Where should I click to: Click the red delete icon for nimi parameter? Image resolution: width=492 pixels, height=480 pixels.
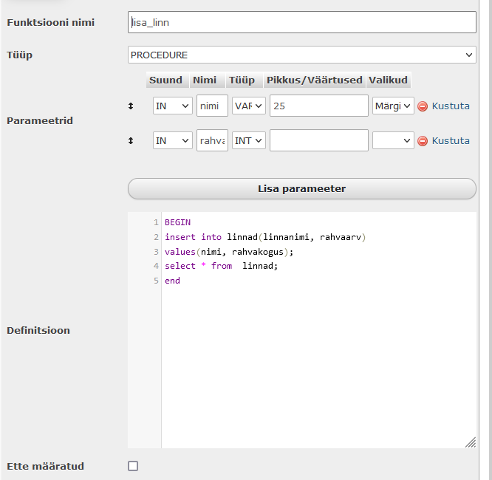point(423,106)
